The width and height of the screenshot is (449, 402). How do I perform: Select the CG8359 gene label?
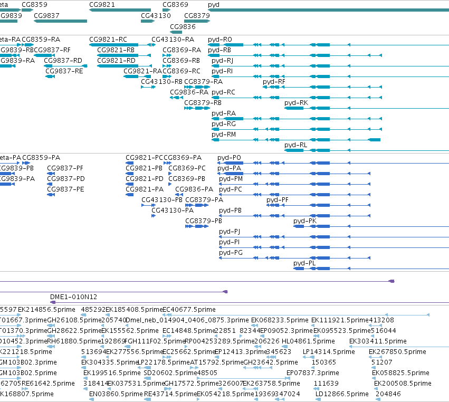[x=34, y=5]
